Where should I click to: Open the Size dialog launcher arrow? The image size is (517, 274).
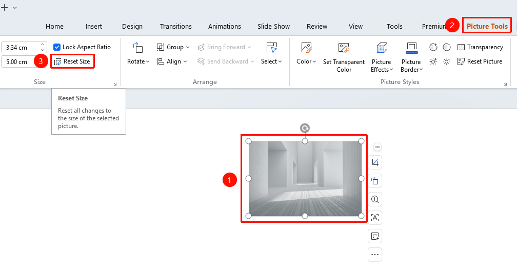coord(115,85)
